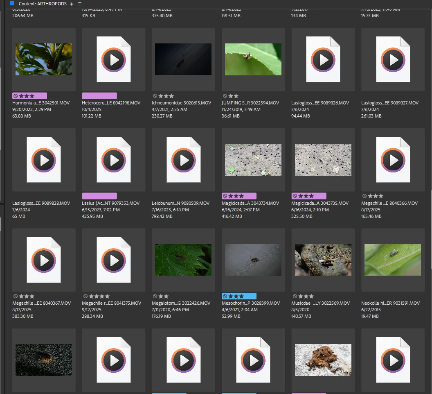The width and height of the screenshot is (432, 394).
Task: Select the JUMPING S...R 3022394.MOV leaf thumbnail
Action: pyautogui.click(x=253, y=59)
